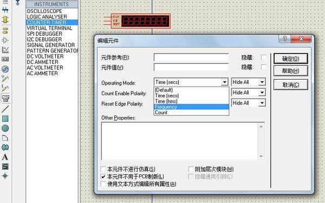Select the 2D line drawing tool
325x203 pixels.
(5, 109)
